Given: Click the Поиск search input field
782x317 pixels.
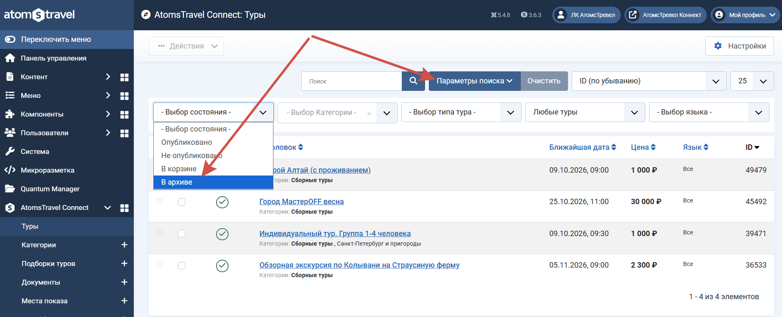Looking at the screenshot, I should pyautogui.click(x=352, y=81).
